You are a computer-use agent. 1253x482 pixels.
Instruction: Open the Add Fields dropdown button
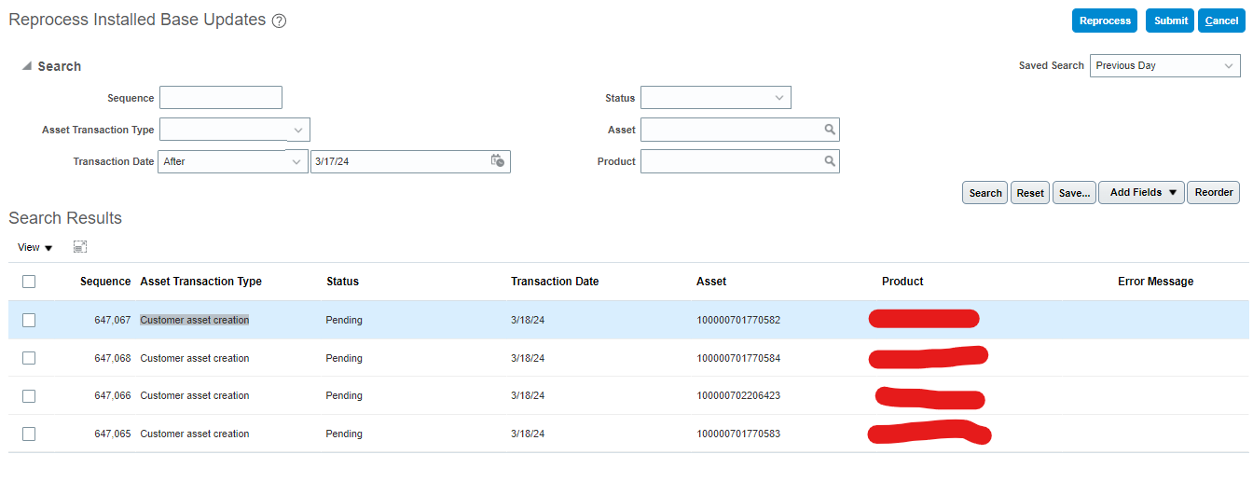coord(1142,193)
